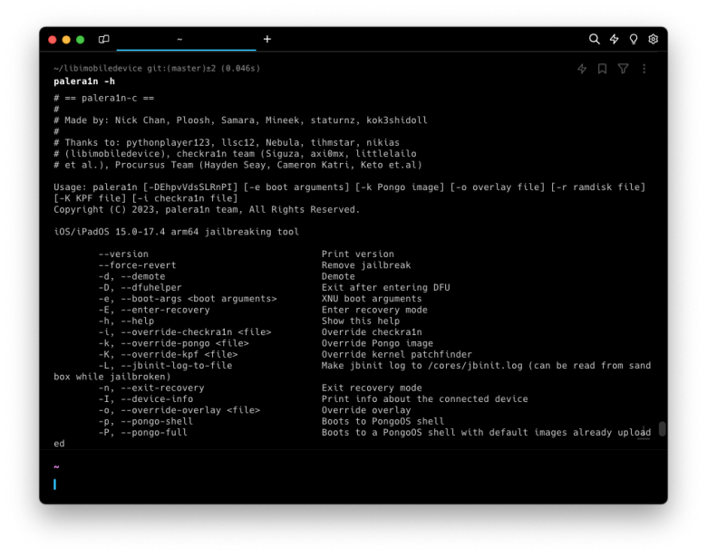
Task: Click the lightning bolt icon in the title bar
Action: tap(614, 39)
